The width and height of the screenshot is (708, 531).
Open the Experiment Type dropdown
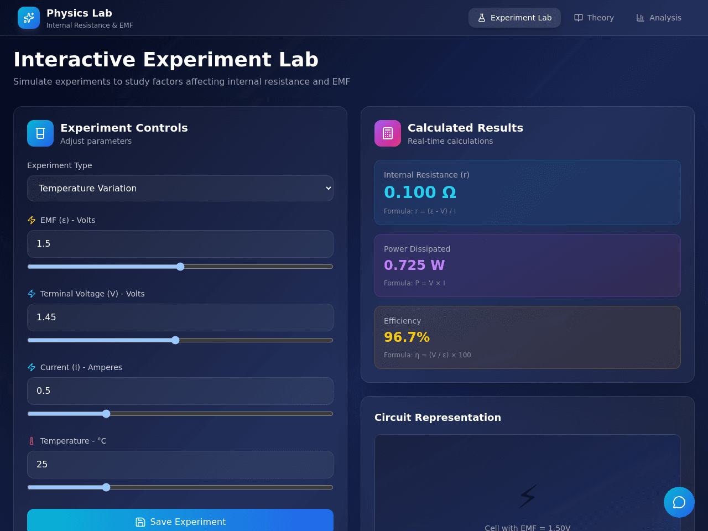click(x=180, y=188)
